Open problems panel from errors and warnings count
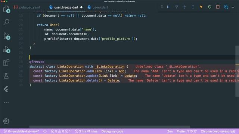Image resolution: width=239 pixels, height=134 pixels. 60,131
